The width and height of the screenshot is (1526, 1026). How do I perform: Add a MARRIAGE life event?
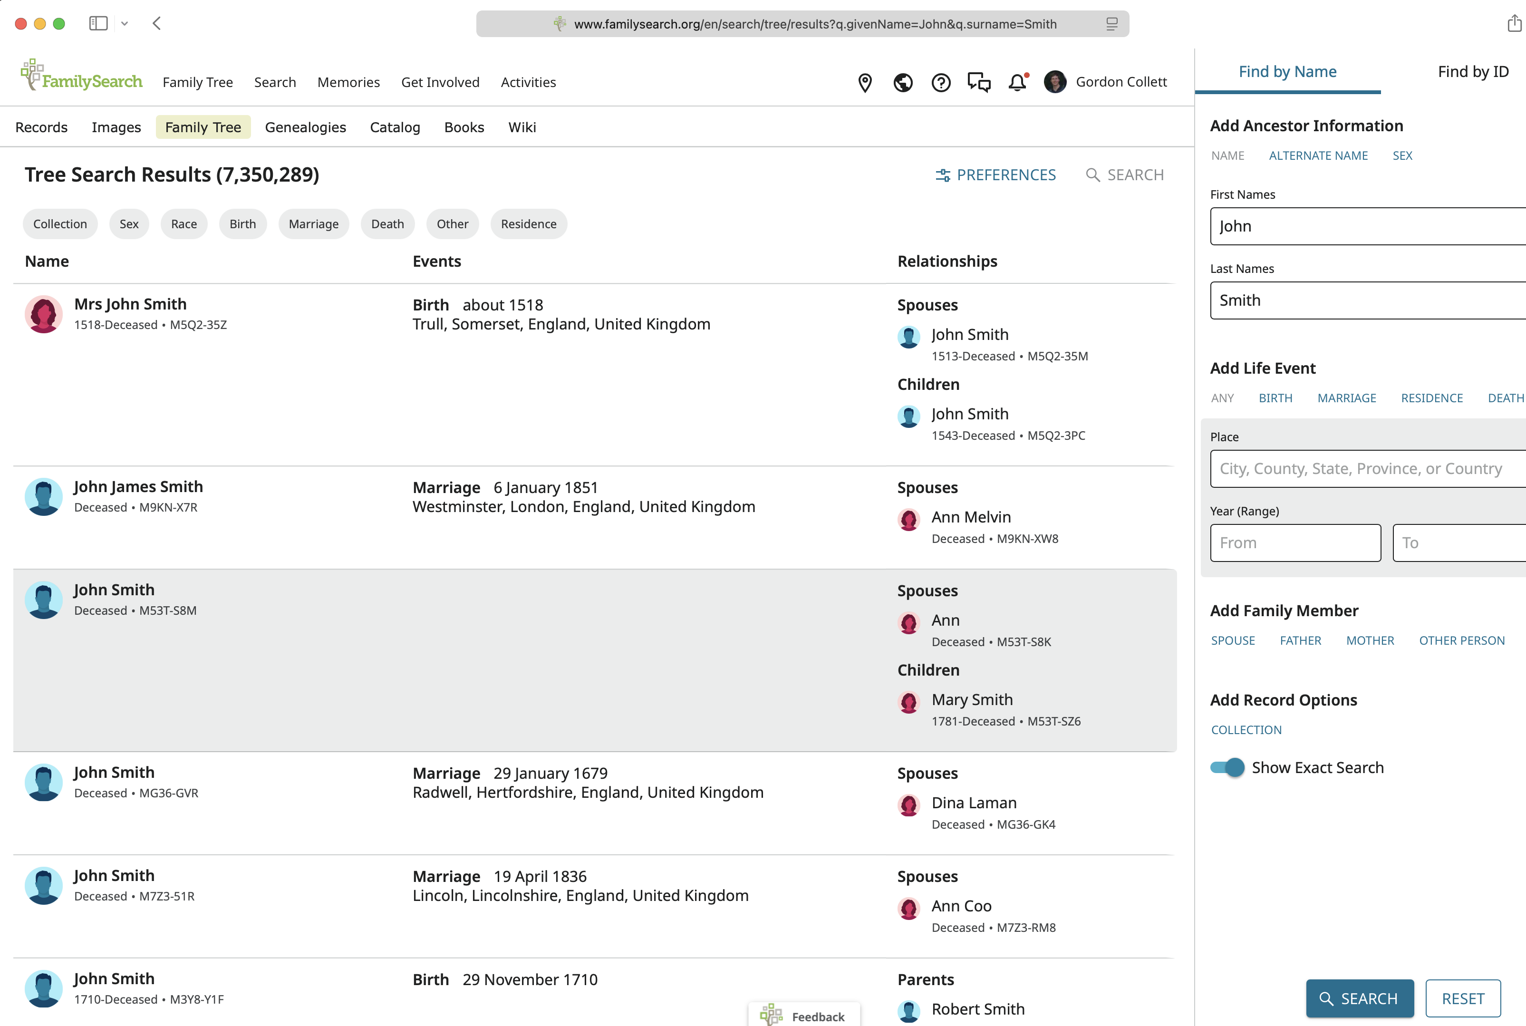pyautogui.click(x=1347, y=398)
